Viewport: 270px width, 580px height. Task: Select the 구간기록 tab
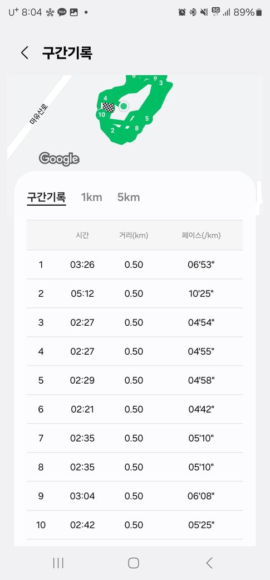[46, 197]
